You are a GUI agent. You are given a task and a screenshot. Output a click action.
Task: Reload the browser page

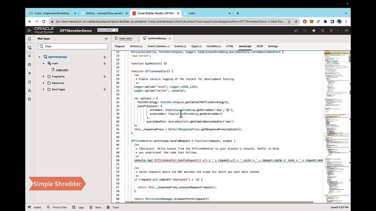[x=43, y=22]
